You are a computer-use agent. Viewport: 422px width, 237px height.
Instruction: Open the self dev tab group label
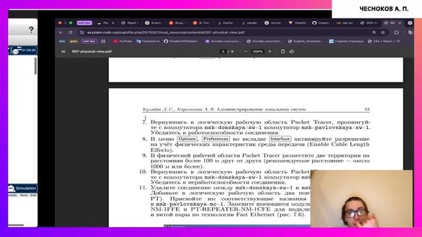[84, 23]
